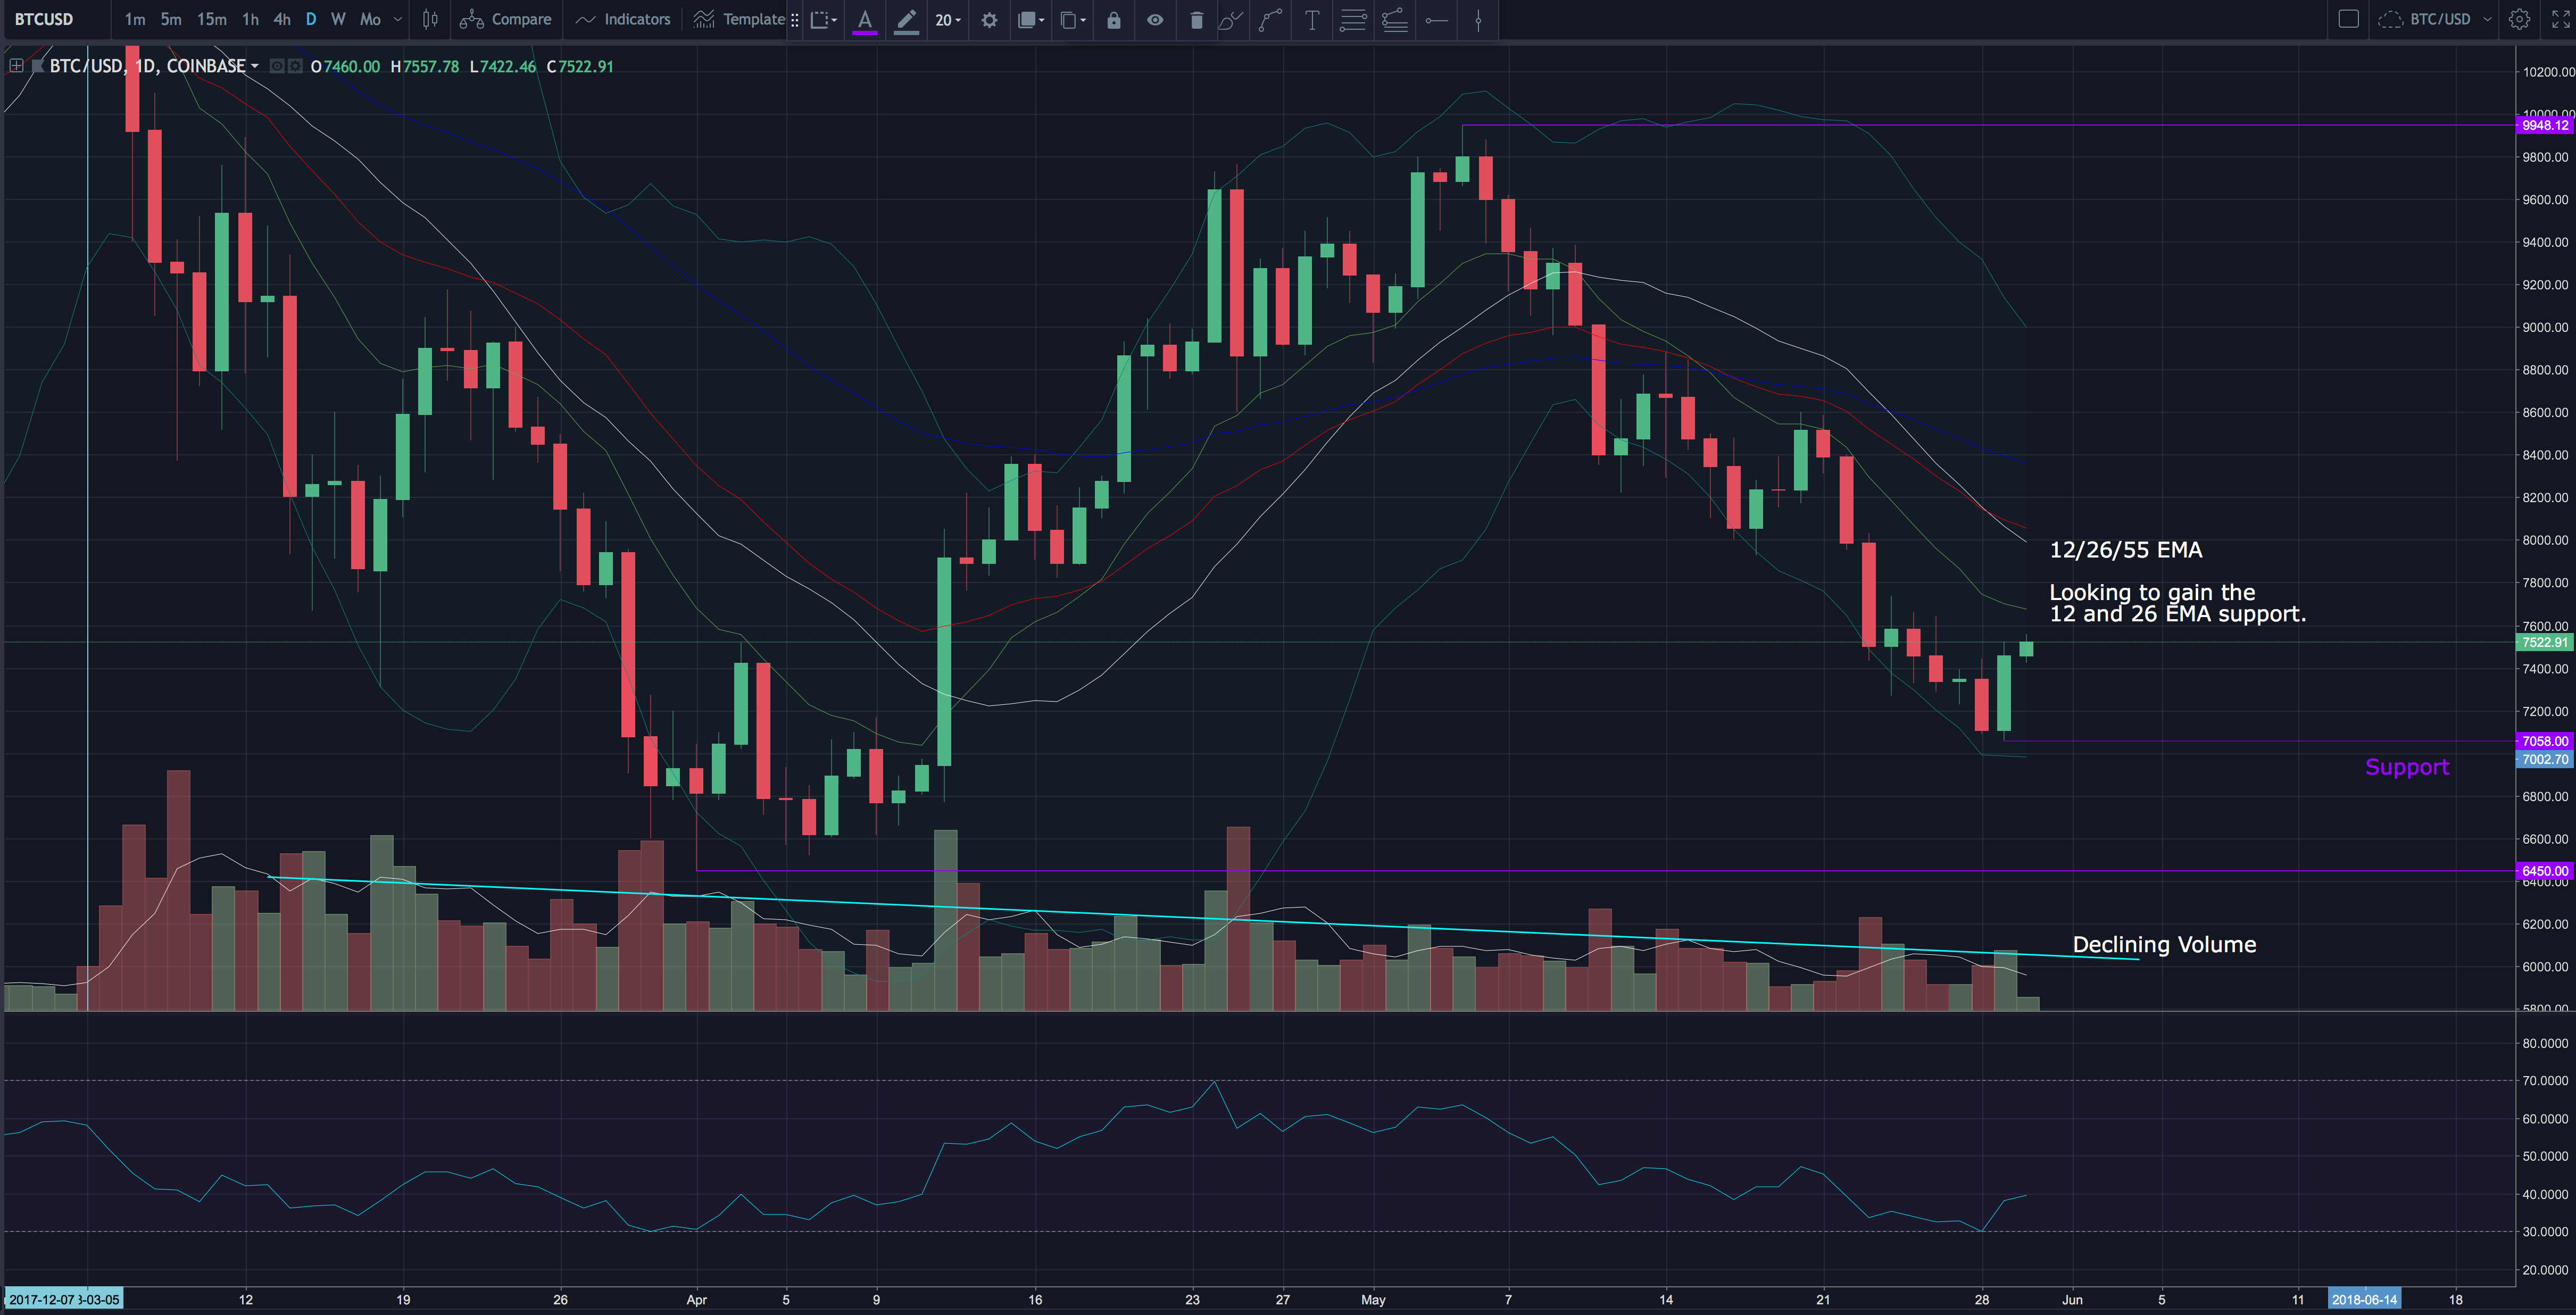Image resolution: width=2576 pixels, height=1315 pixels.
Task: Open the clone/copy drawing dropdown
Action: (x=1073, y=19)
